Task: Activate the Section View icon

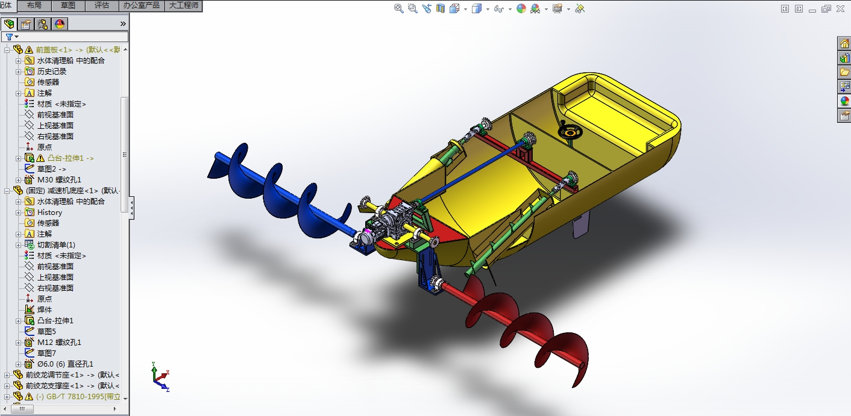Action: [440, 8]
